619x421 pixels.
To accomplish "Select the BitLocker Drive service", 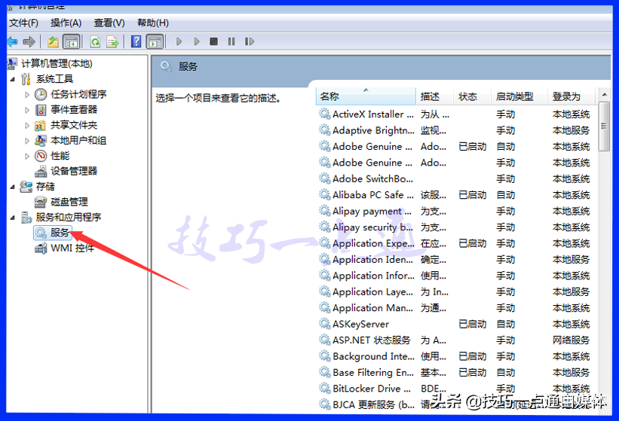I will tap(454, 389).
